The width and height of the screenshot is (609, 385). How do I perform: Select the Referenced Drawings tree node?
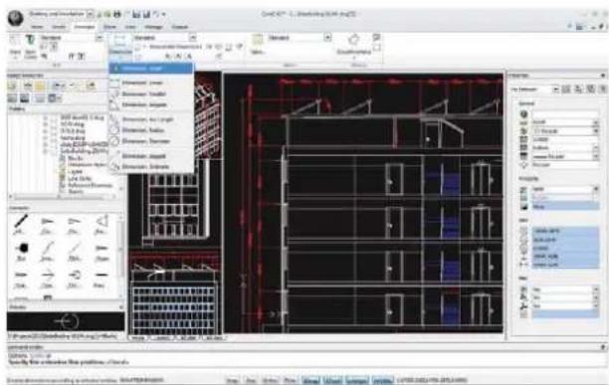click(x=90, y=185)
